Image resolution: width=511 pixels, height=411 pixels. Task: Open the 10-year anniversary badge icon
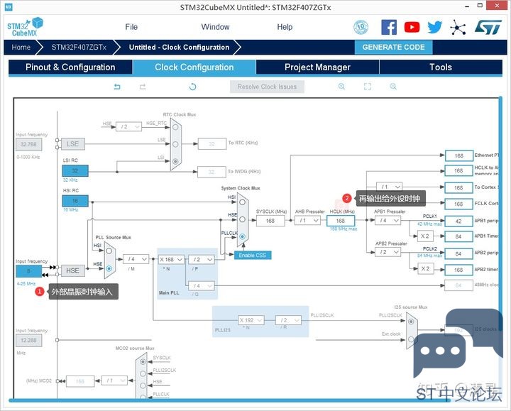[361, 27]
